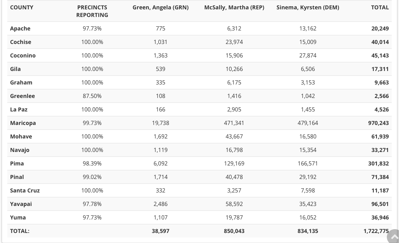The image size is (399, 243).
Task: Click the Maricopa county name
Action: [23, 123]
